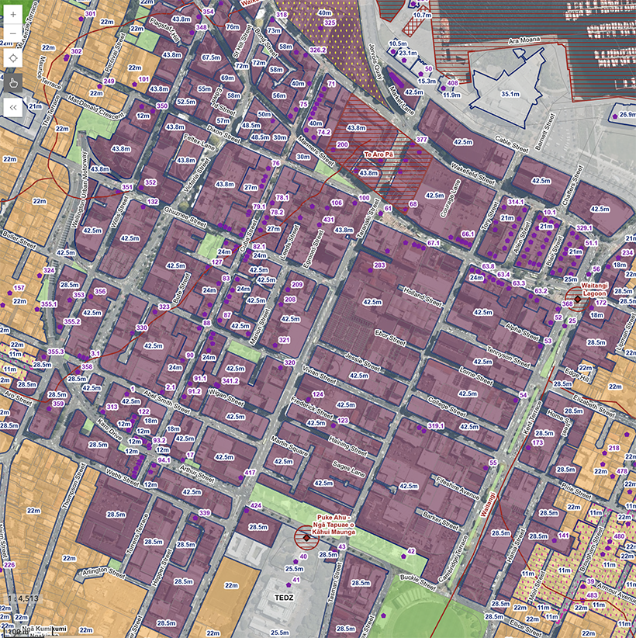This screenshot has width=636, height=638.
Task: Select the 314.1 heritage marker label
Action: click(x=516, y=202)
